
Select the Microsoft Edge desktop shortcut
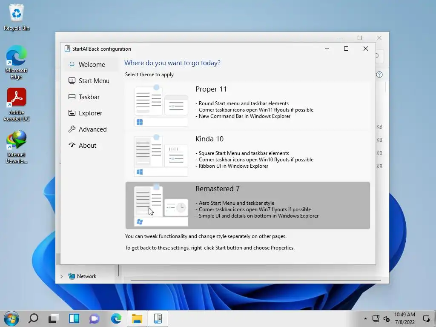tap(17, 62)
